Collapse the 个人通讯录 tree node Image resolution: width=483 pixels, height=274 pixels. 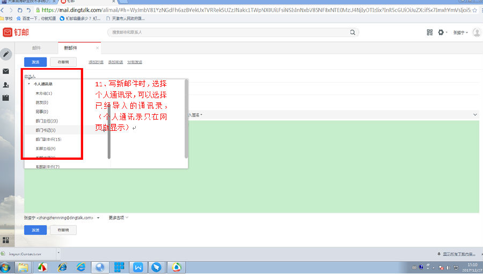(29, 84)
